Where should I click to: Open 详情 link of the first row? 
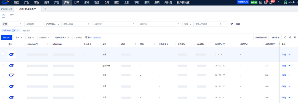(284, 54)
